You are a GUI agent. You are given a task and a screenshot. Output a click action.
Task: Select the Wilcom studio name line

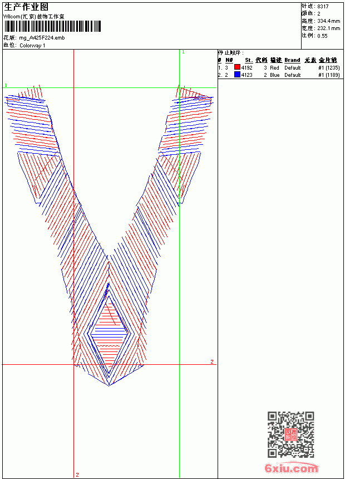tap(34, 17)
